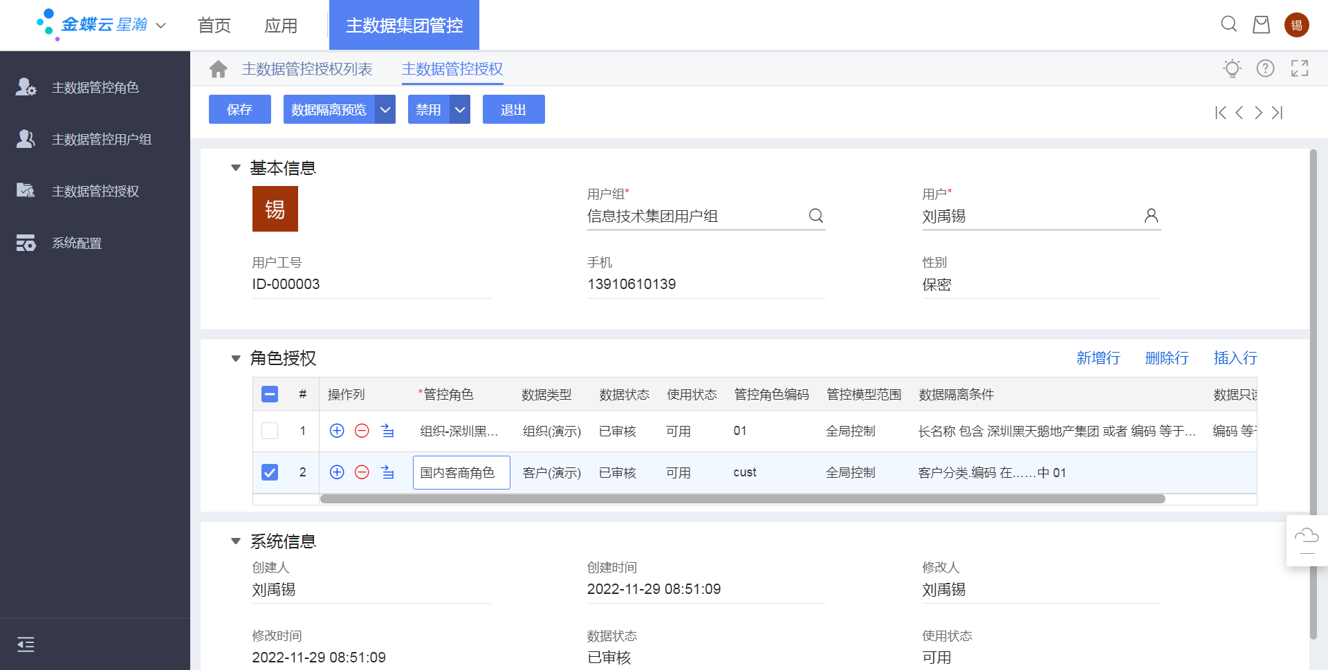The height and width of the screenshot is (670, 1328).
Task: Click the 管控模型范围 column header
Action: (x=864, y=394)
